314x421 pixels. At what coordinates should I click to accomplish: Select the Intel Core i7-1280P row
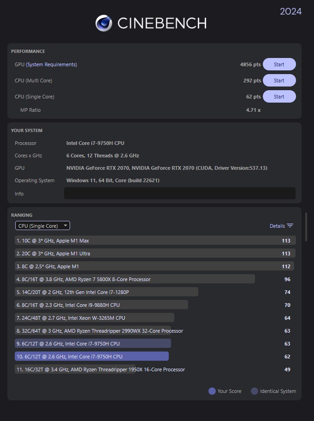click(107, 292)
